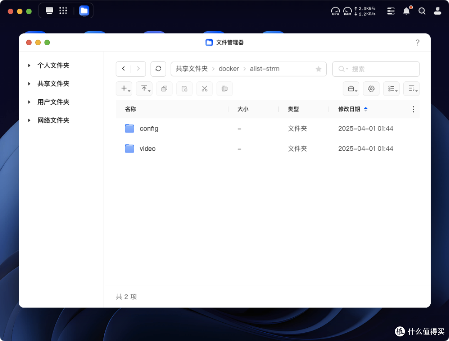Sort by the 类型 column header
Screen dimensions: 449x341
[293, 109]
